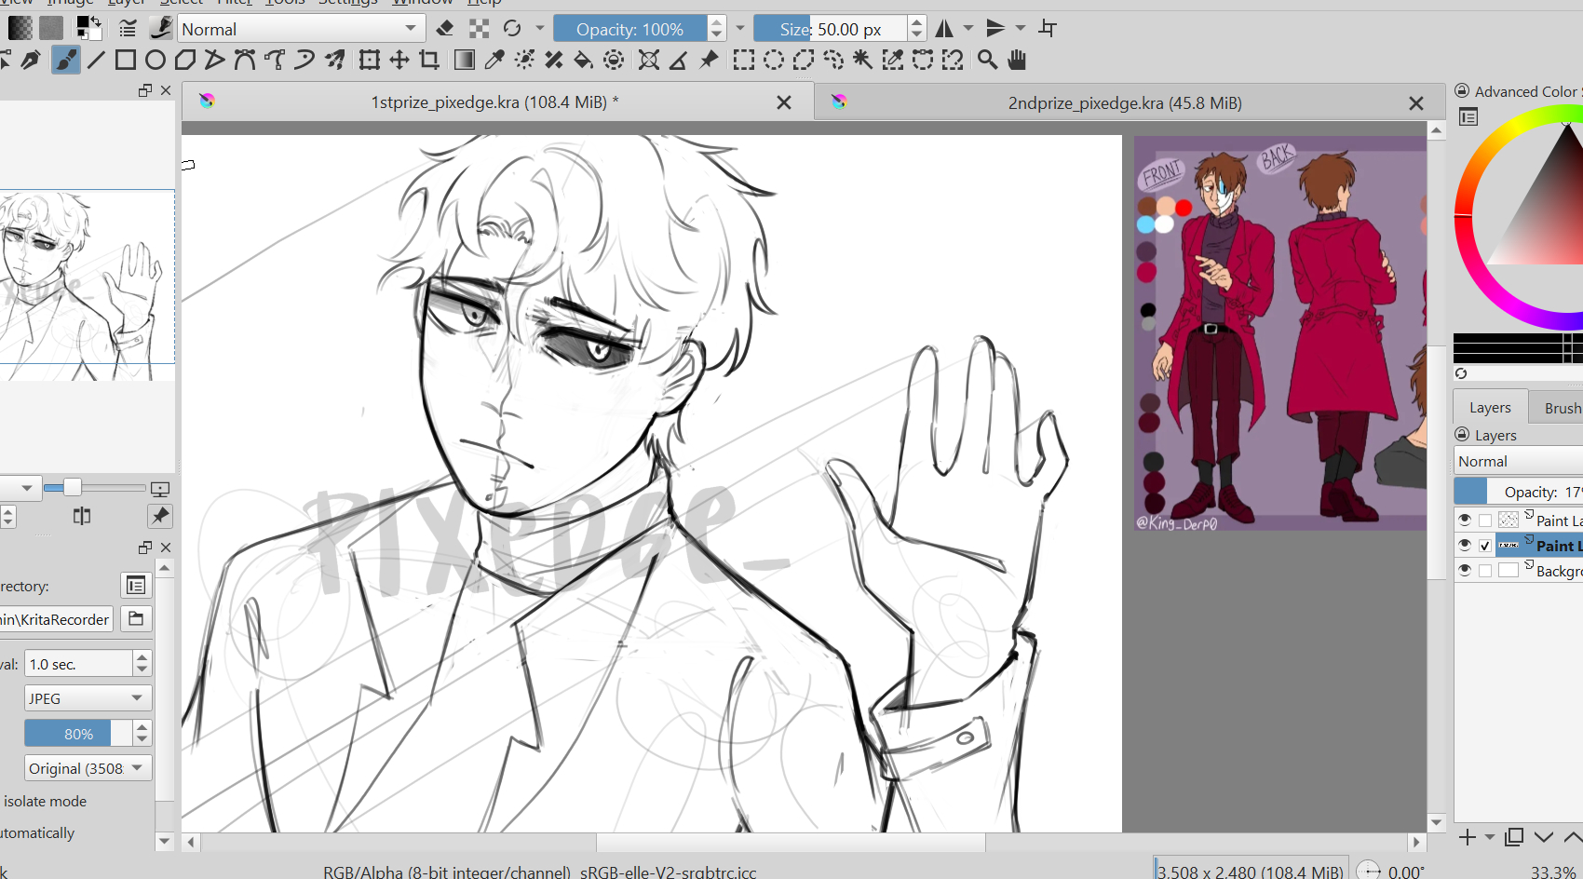Expand the JPEG format dropdown

point(88,698)
